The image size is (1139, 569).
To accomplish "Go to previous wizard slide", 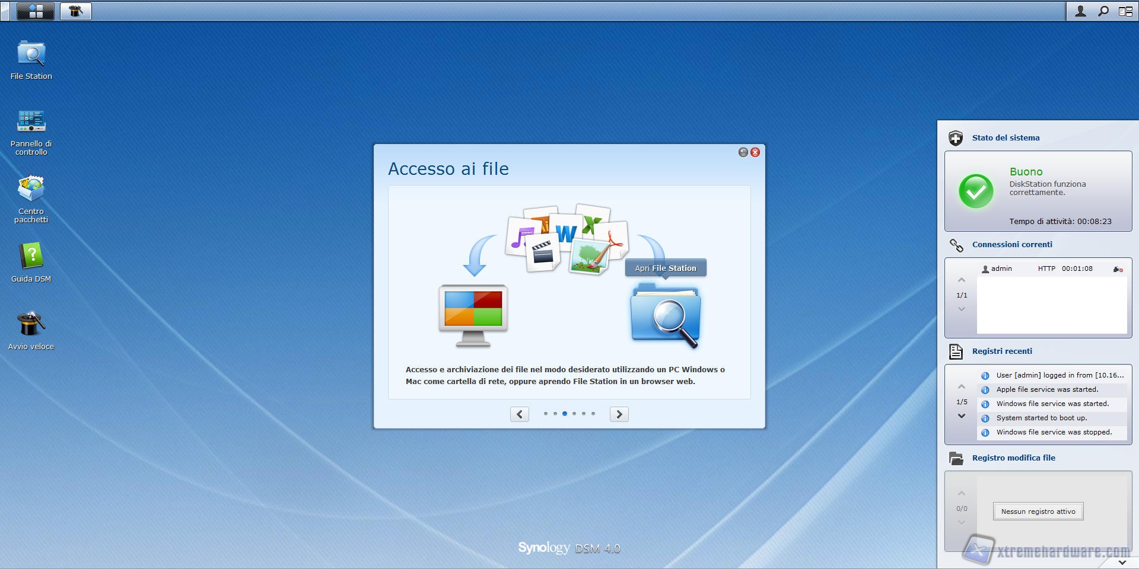I will coord(520,414).
